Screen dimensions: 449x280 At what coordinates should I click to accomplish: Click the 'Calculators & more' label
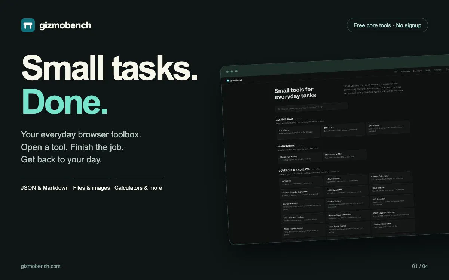click(x=138, y=188)
